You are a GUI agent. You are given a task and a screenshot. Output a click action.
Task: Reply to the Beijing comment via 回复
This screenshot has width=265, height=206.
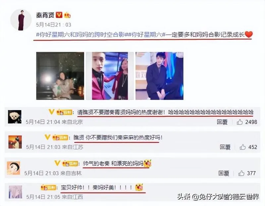click(222, 122)
